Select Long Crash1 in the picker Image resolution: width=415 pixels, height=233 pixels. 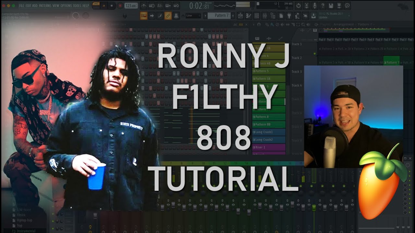pos(269,132)
